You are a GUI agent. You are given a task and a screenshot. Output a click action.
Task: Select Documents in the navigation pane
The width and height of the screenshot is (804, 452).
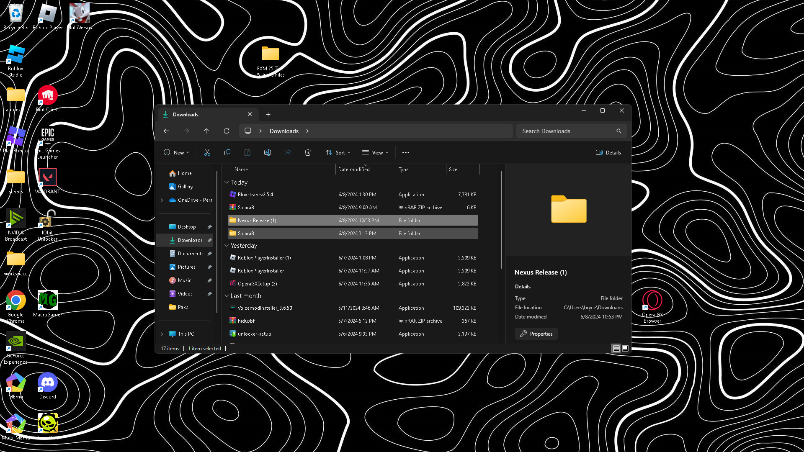coord(190,254)
